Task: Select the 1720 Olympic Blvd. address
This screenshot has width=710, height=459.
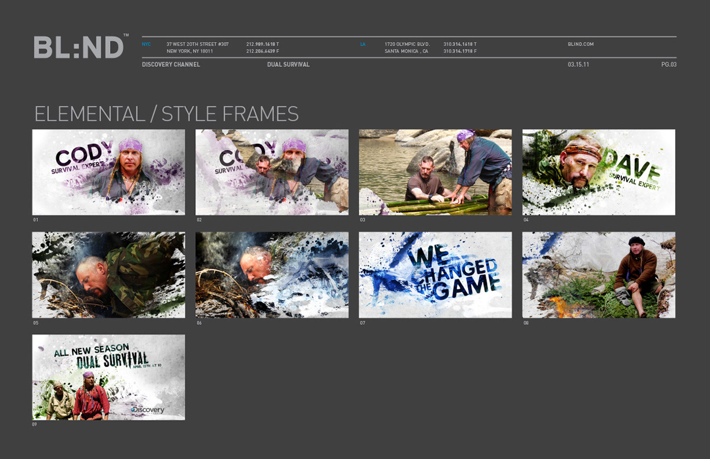Action: point(407,44)
